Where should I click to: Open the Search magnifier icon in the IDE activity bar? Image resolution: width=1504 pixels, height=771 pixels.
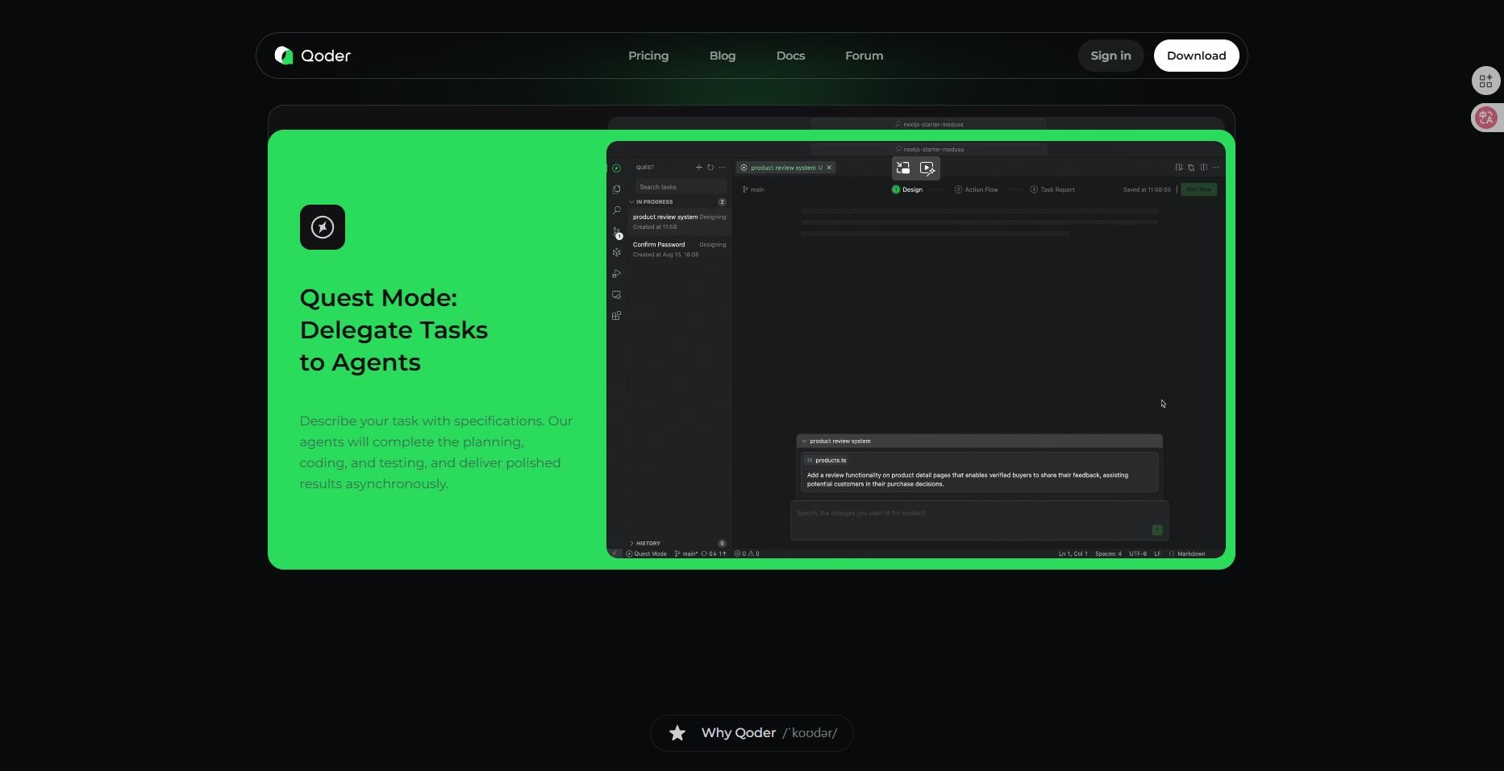616,210
